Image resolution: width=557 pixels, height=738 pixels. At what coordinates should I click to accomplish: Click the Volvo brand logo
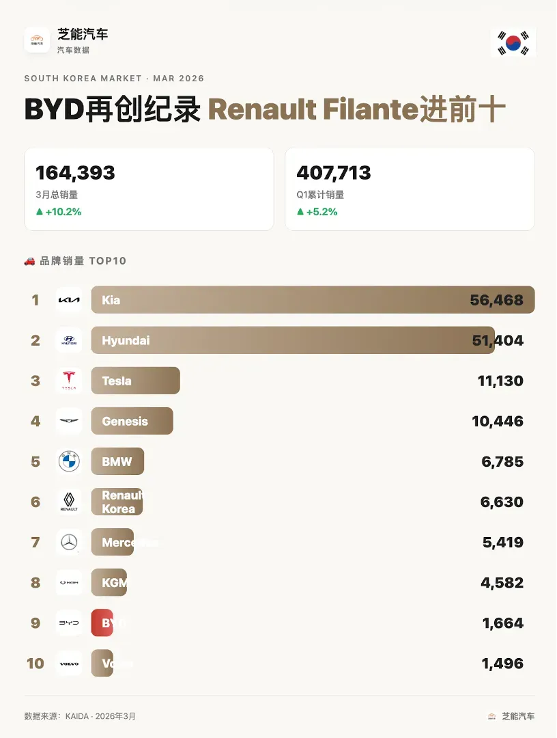[69, 664]
